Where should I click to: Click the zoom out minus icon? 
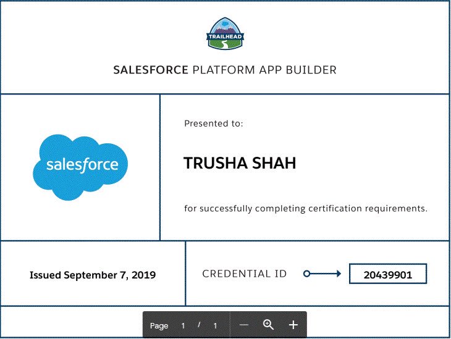coord(243,325)
